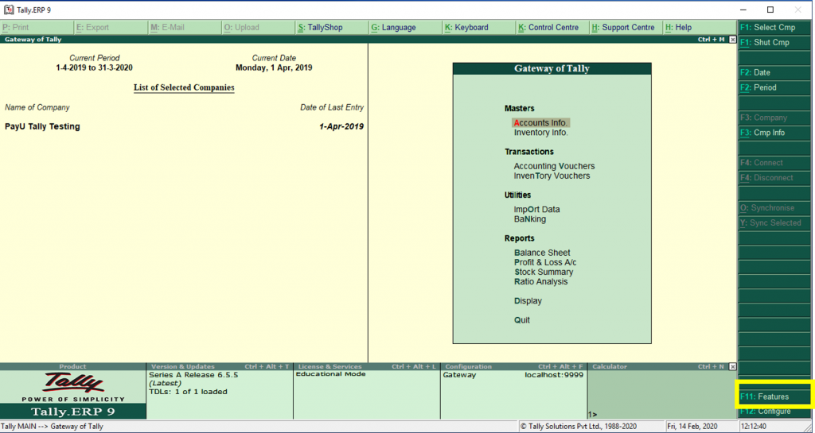The image size is (815, 433).
Task: Click F1: Shut Cmp button
Action: [x=774, y=43]
